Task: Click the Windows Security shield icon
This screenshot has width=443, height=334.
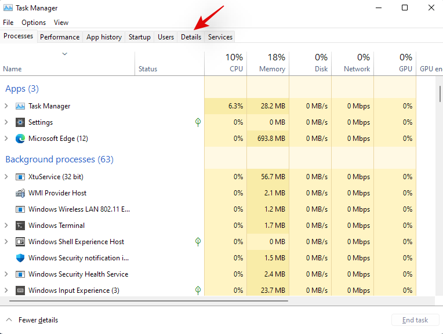Action: (x=20, y=258)
